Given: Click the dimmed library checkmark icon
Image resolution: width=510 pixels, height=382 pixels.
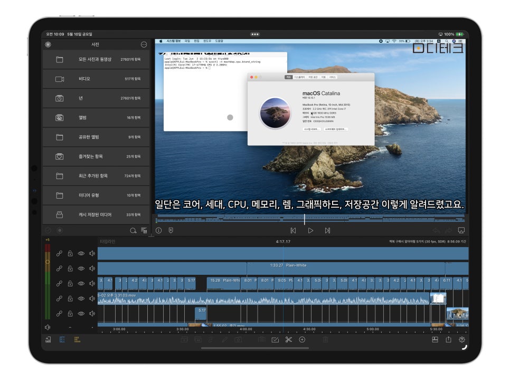Looking at the screenshot, I should click(x=48, y=230).
